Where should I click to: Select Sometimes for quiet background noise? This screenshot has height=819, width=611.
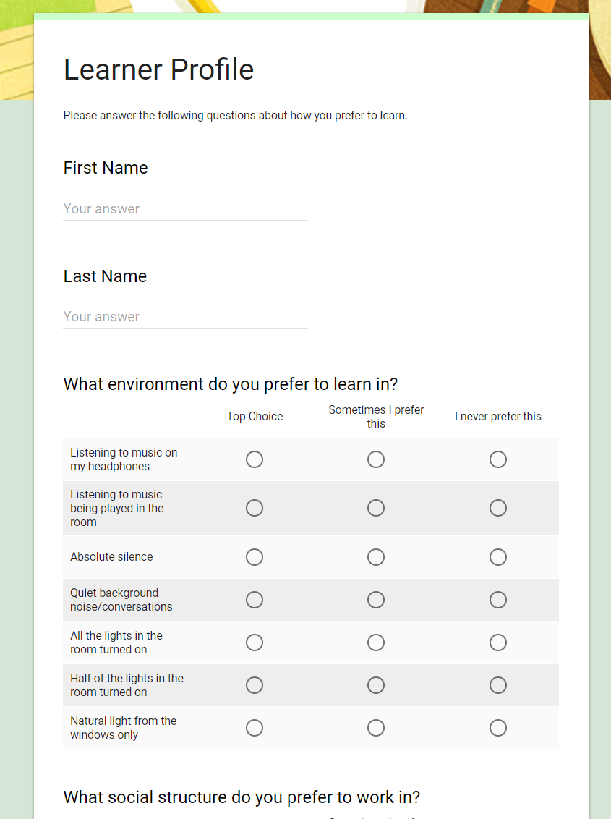(376, 600)
